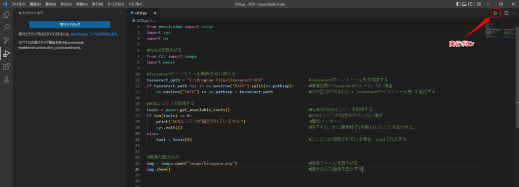
Task: Open Run and Debug panel ellipsis menu
Action: 120,13
